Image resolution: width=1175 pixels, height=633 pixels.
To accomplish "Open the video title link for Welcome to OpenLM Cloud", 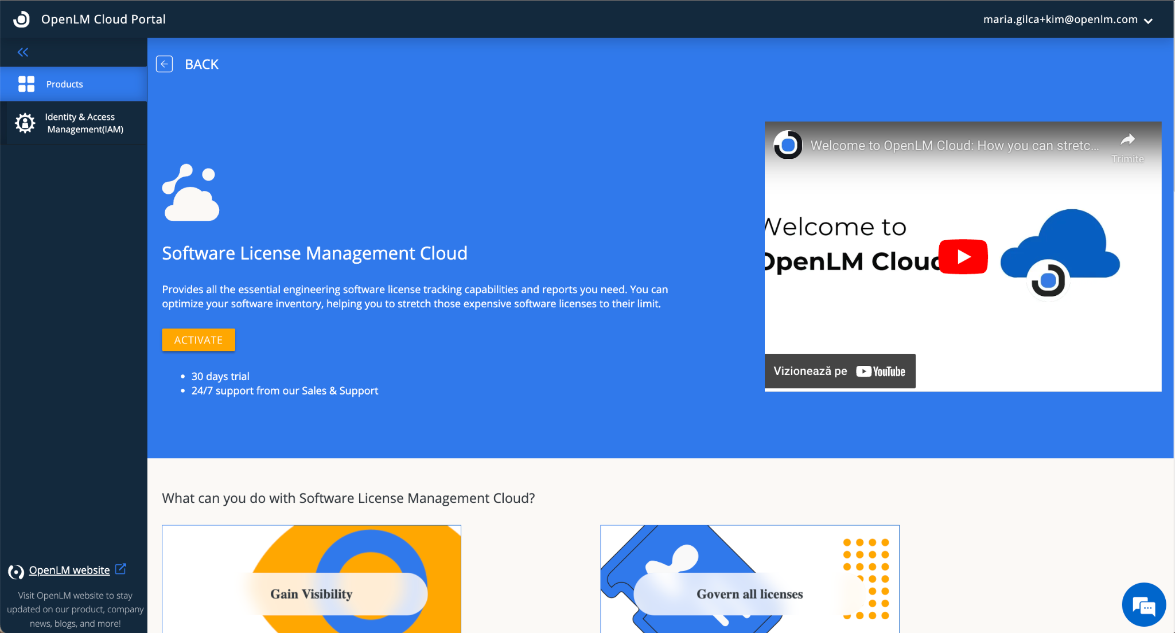I will (x=955, y=145).
